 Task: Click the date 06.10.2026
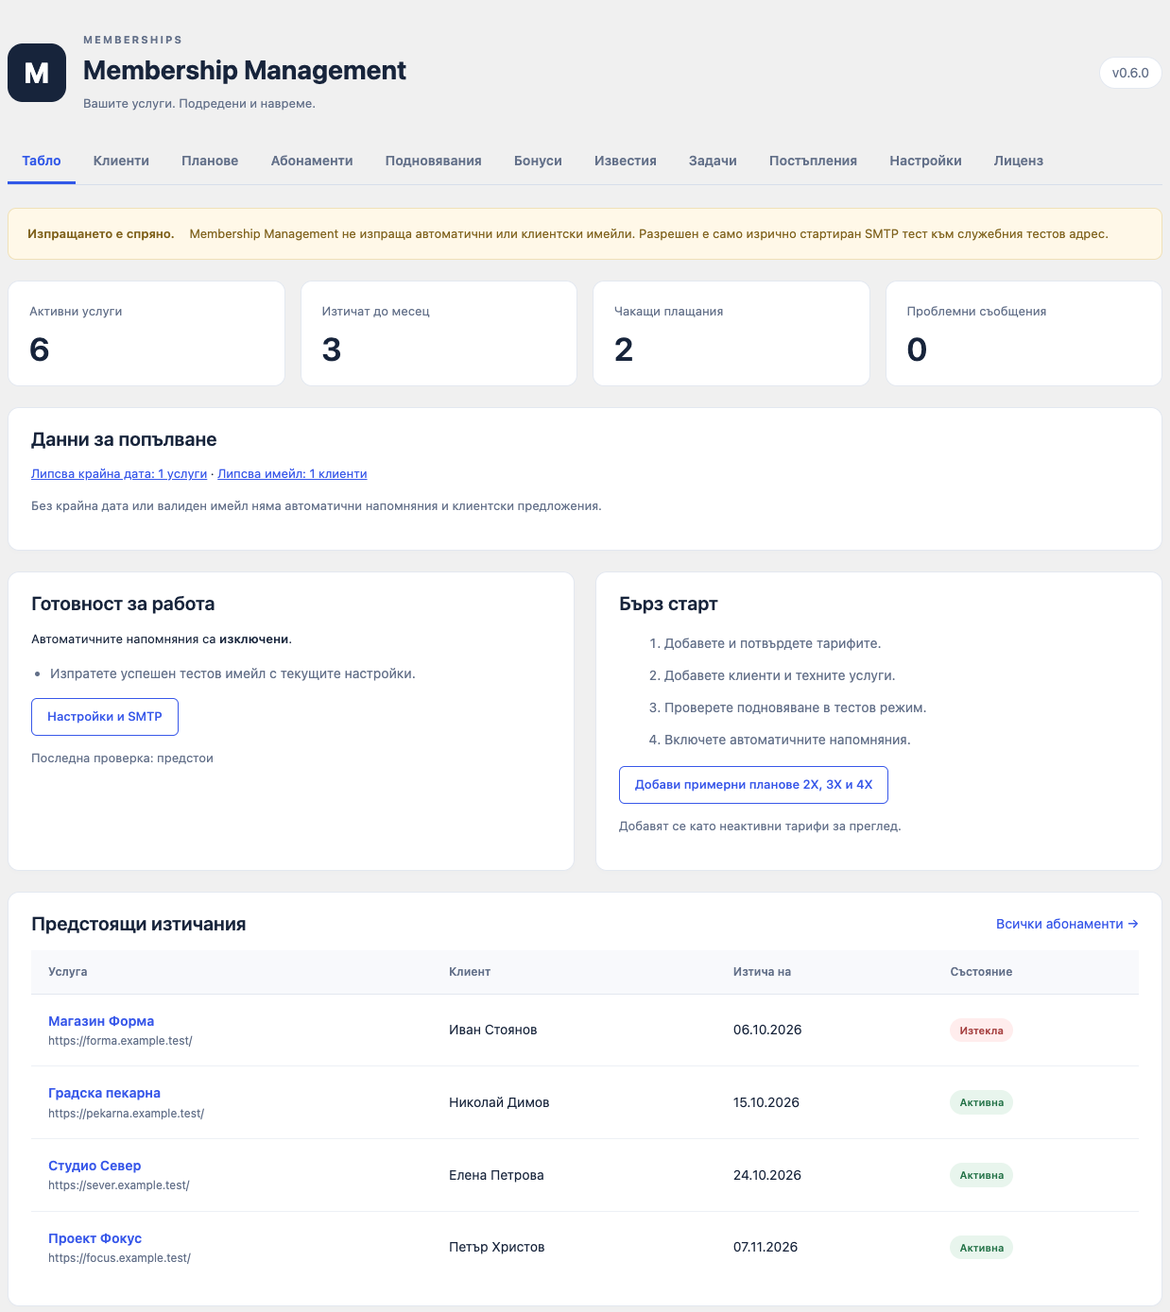point(767,1030)
